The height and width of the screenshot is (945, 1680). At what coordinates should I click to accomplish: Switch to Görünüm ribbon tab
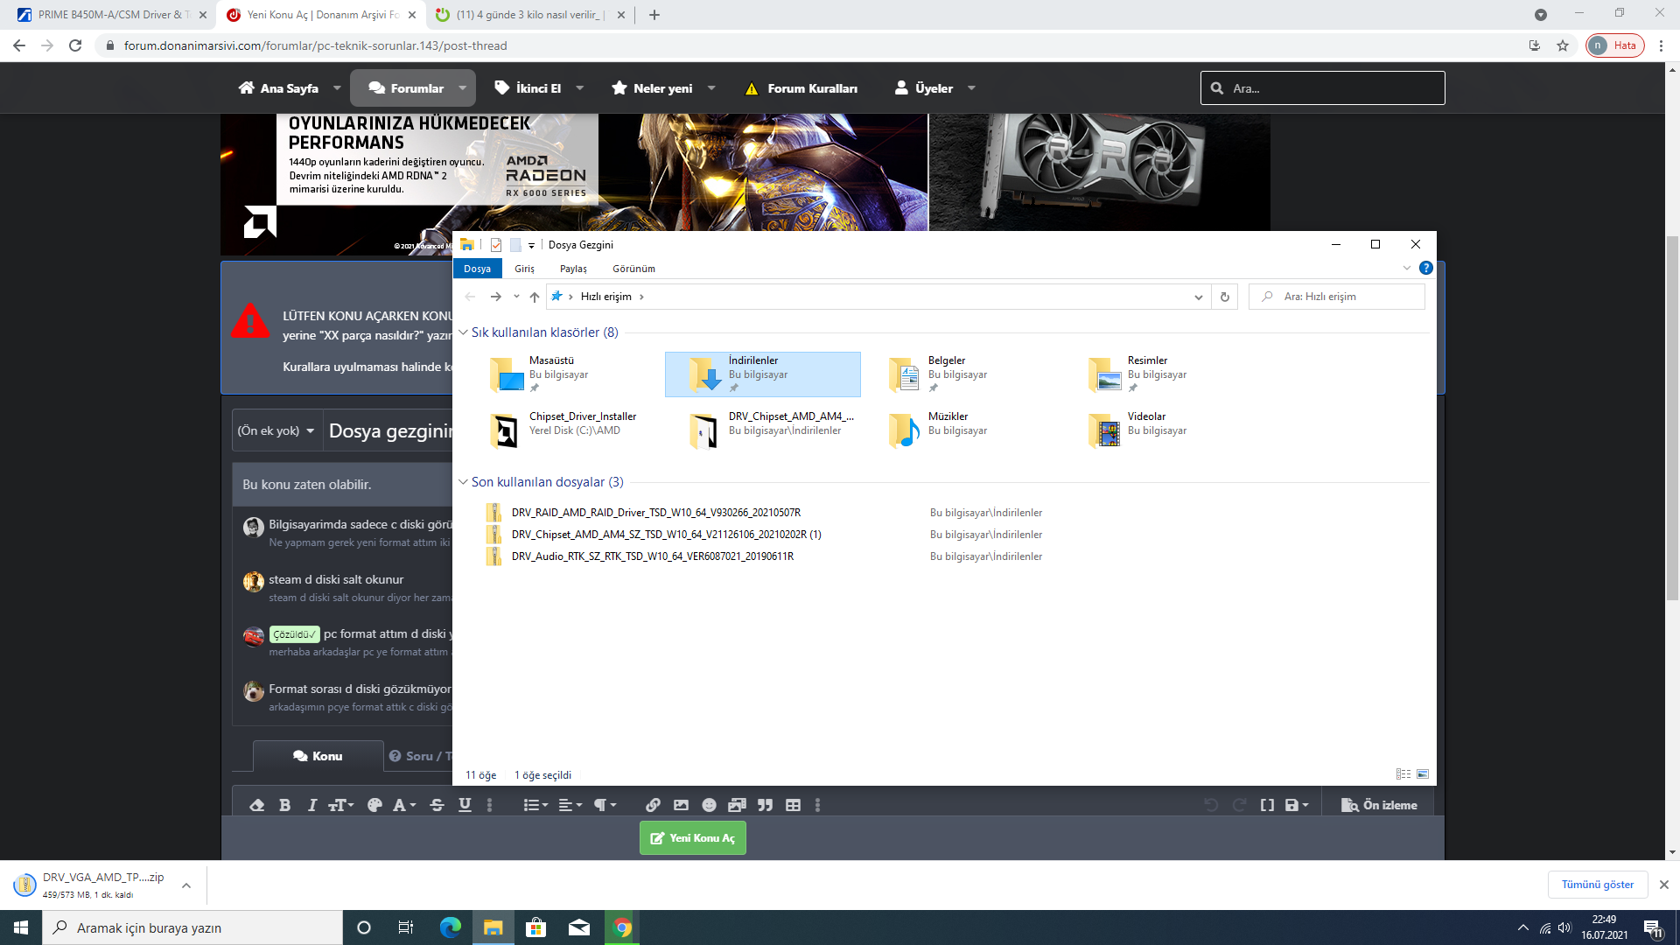coord(633,269)
